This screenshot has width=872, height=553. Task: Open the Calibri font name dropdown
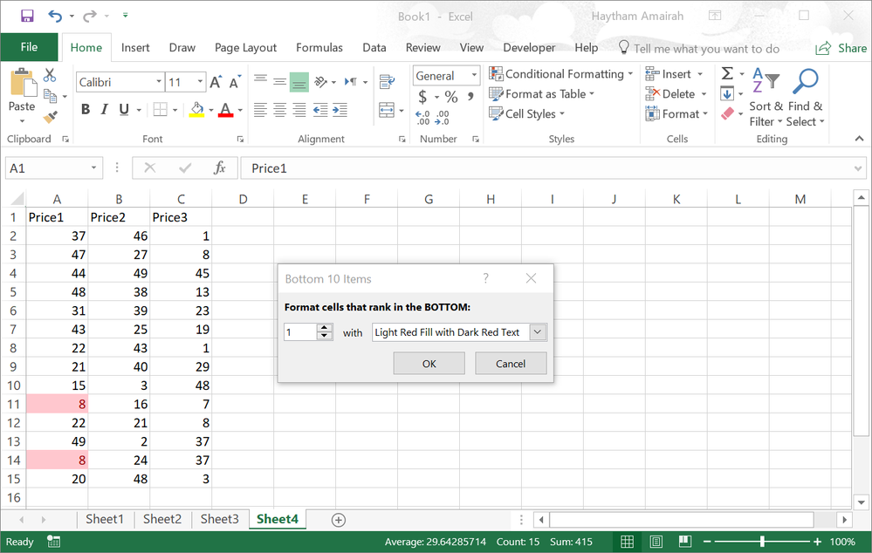[x=159, y=82]
